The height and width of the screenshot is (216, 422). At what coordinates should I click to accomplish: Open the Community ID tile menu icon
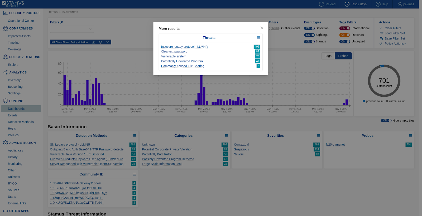(135, 174)
